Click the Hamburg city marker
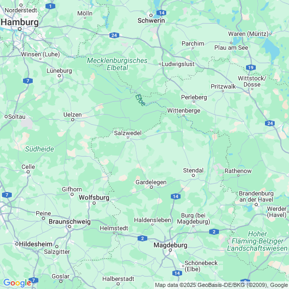This screenshot has height=289, width=289. 20,29
